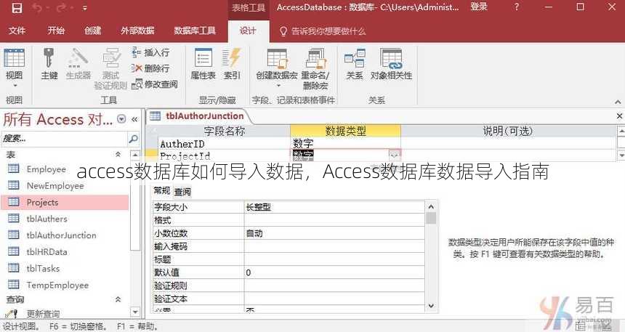Click the 测试验证规则 icon
The width and height of the screenshot is (625, 332).
pos(110,59)
